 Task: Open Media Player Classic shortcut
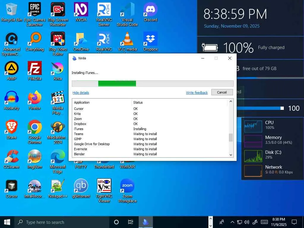pos(58,102)
